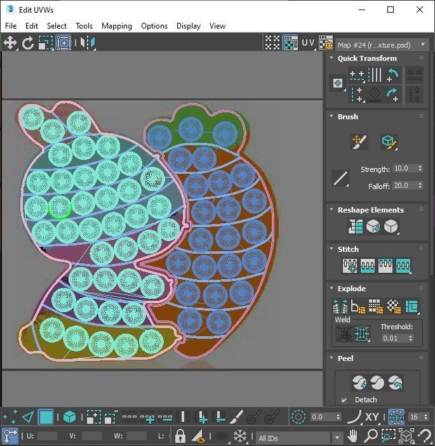Collapse the Brush rollout
This screenshot has width=435, height=446.
[x=331, y=116]
